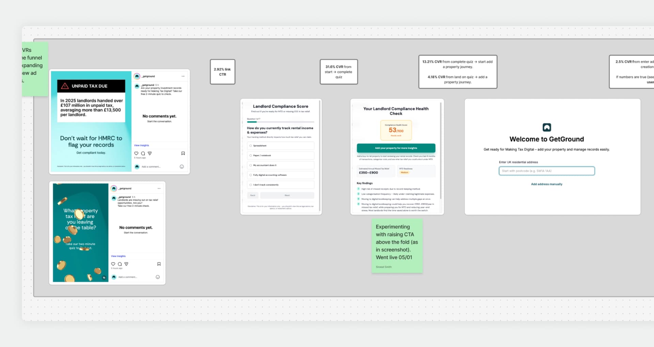Select I don't track consistently
Viewport: 654px width, 347px height.
click(280, 185)
